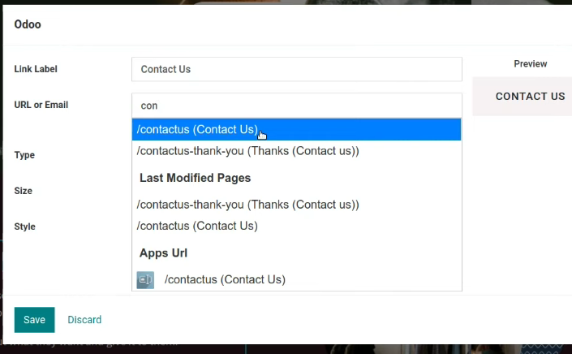Pick /contactus (Contact Us) under Last Modified Pages
The image size is (572, 354).
pos(297,226)
